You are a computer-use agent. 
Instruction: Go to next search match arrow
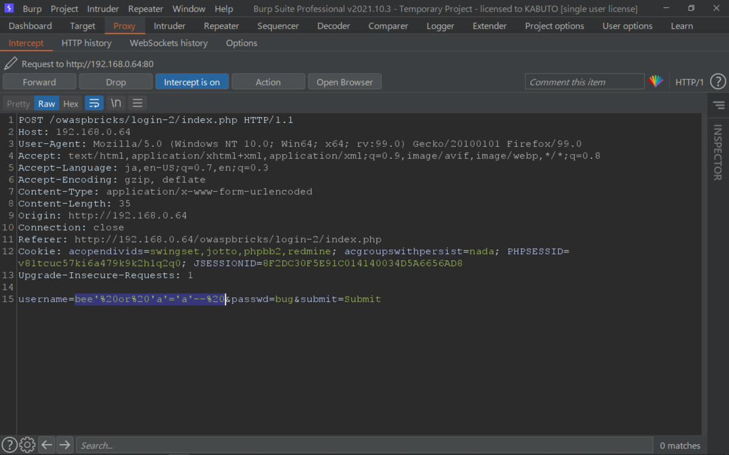[65, 445]
